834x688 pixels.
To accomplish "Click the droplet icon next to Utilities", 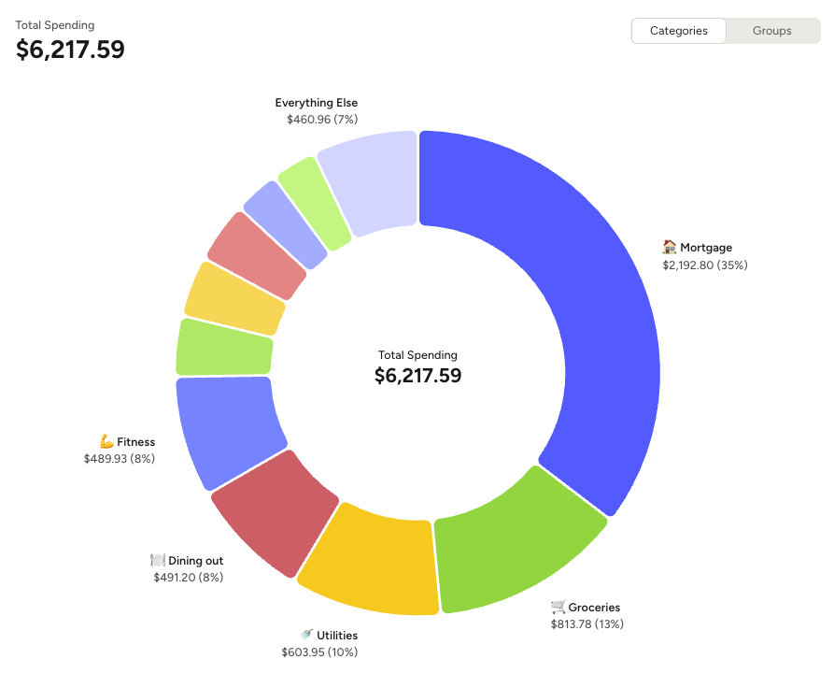I will (x=304, y=635).
